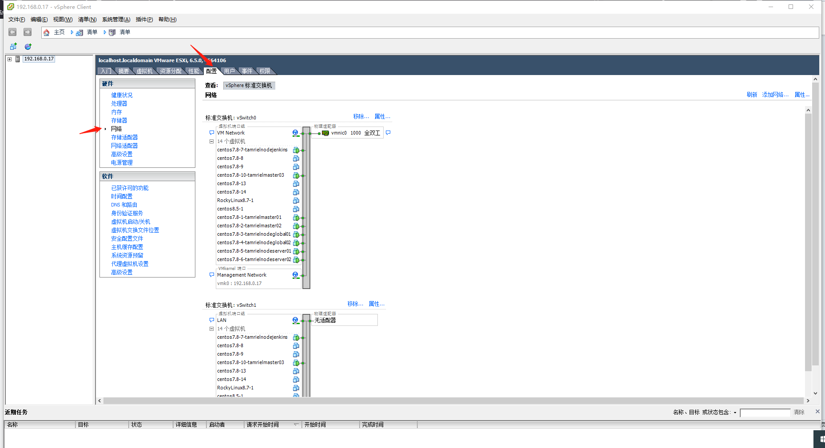Viewport: 825px width, 448px height.
Task: Click the 刷新 link
Action: coord(752,95)
